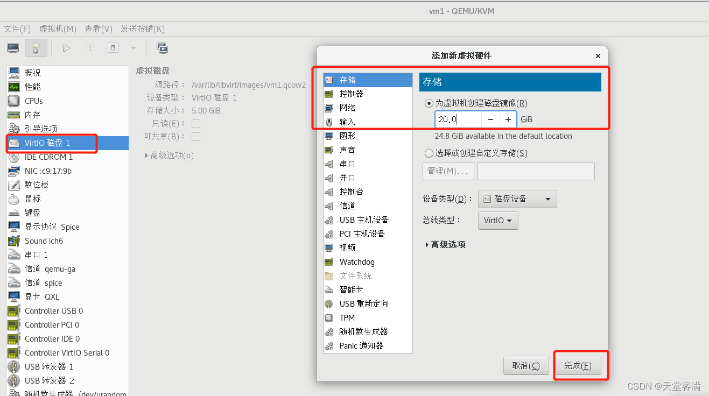Select 串口 1 in the hardware list
Image resolution: width=709 pixels, height=396 pixels.
point(67,254)
